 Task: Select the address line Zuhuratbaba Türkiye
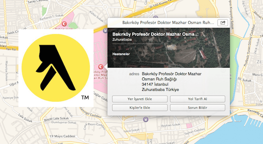[160, 89]
